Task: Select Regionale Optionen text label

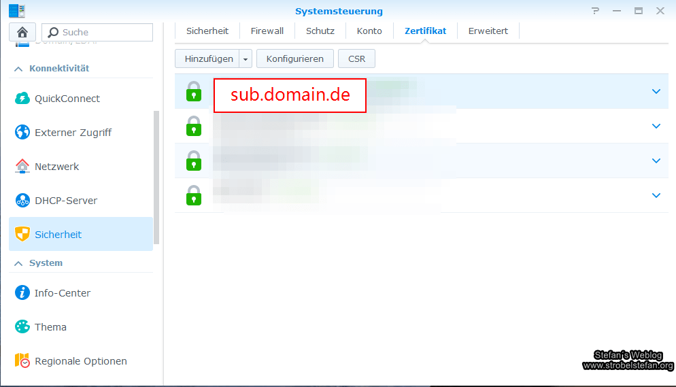Action: pos(81,361)
